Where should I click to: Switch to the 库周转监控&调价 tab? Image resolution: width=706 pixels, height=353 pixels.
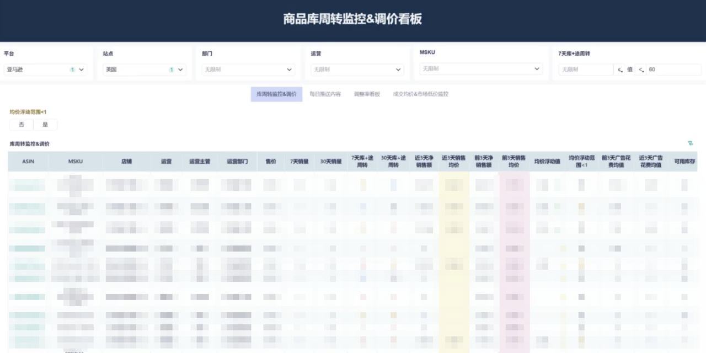[276, 94]
